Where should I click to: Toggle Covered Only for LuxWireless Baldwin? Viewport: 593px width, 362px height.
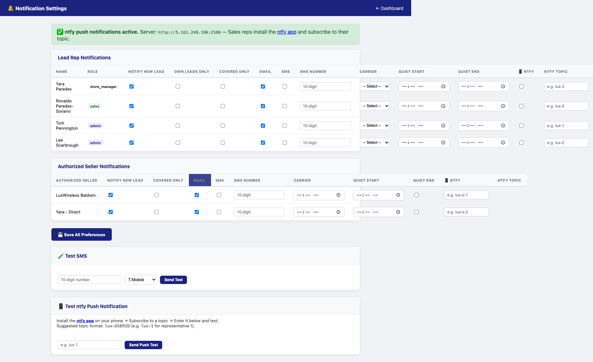[x=156, y=195]
